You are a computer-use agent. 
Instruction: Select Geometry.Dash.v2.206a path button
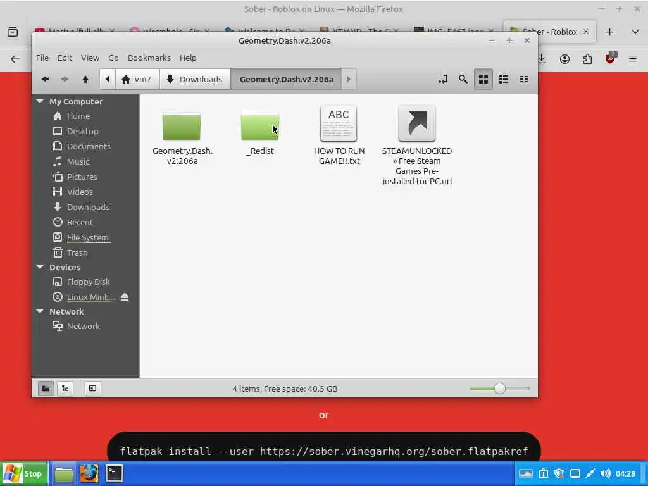point(286,79)
